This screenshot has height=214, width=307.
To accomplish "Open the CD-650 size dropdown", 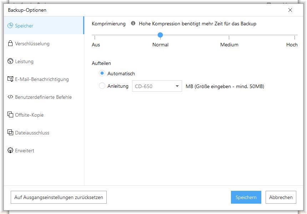I will pos(157,86).
